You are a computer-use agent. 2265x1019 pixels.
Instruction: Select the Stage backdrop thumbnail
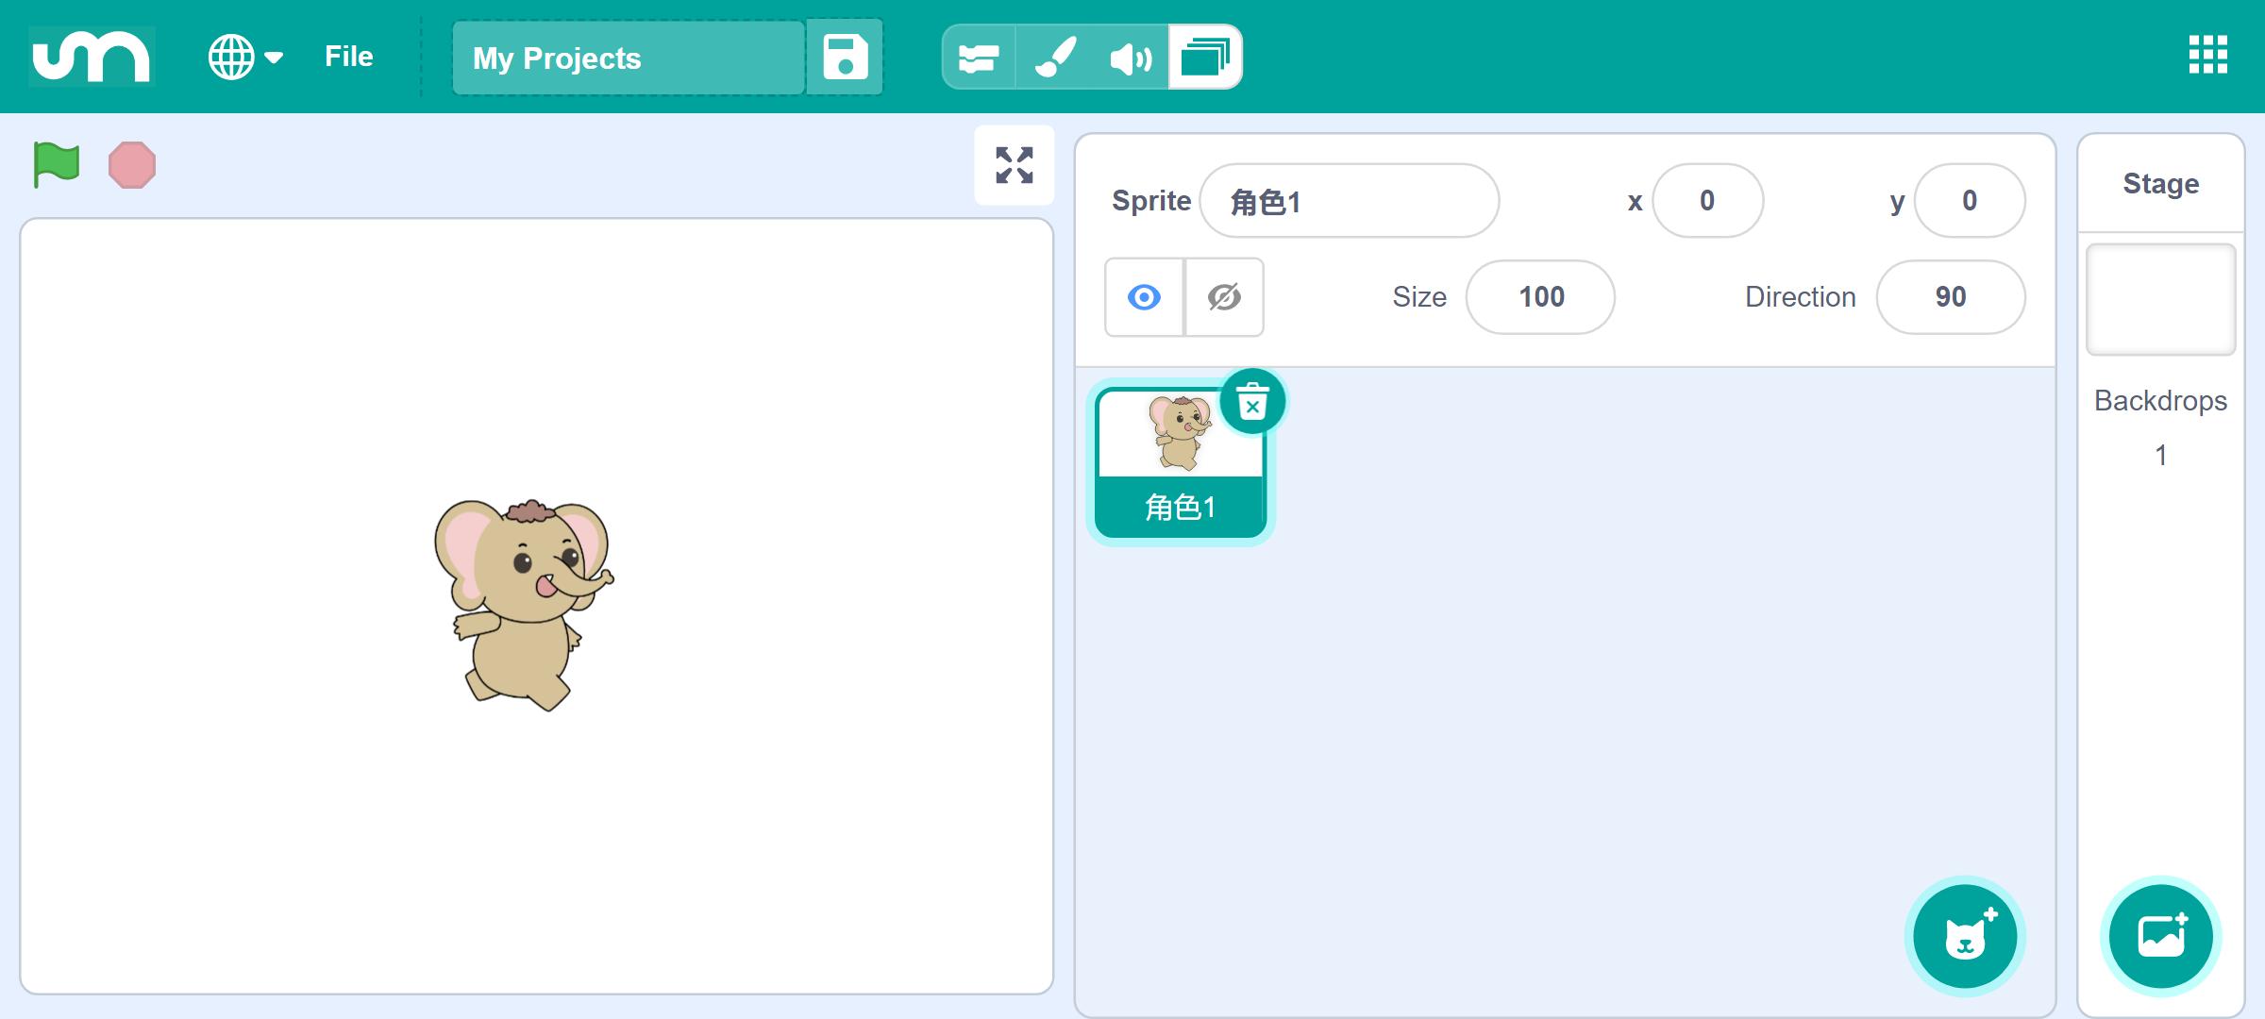coord(2161,299)
